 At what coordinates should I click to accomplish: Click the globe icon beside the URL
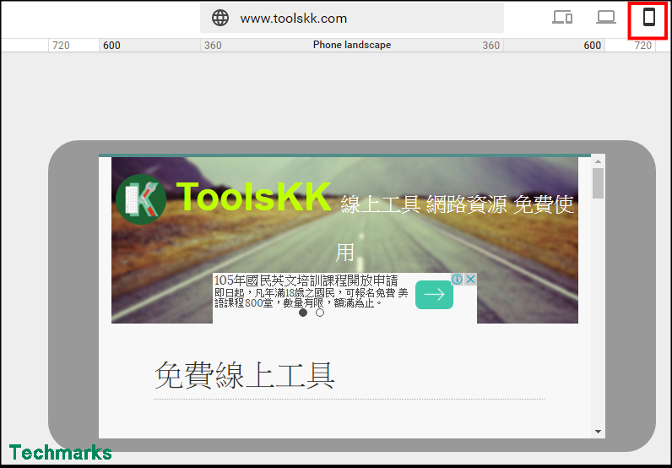pos(220,18)
